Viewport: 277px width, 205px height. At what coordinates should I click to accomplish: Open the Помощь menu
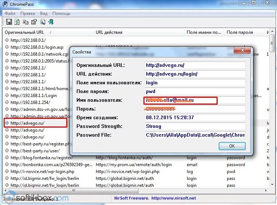point(61,13)
